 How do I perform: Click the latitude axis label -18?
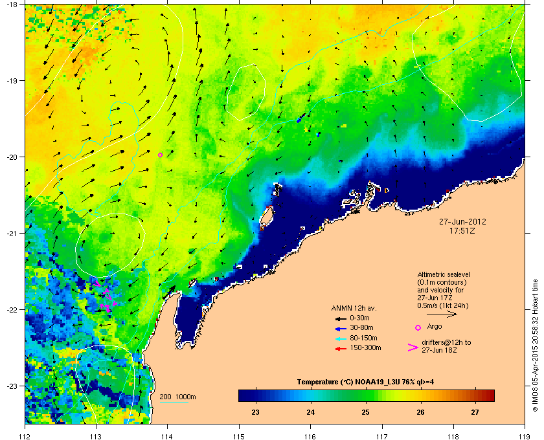[12, 4]
